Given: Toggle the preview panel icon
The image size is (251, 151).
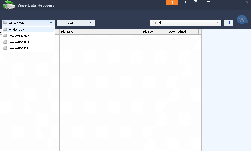Looking at the screenshot, I should pos(228,23).
